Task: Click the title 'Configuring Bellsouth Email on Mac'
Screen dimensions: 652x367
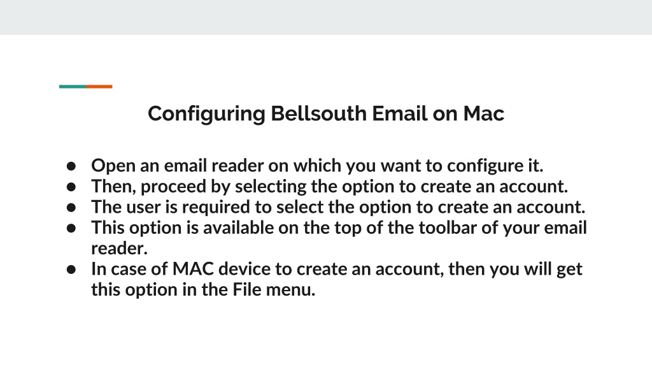Action: click(x=326, y=114)
